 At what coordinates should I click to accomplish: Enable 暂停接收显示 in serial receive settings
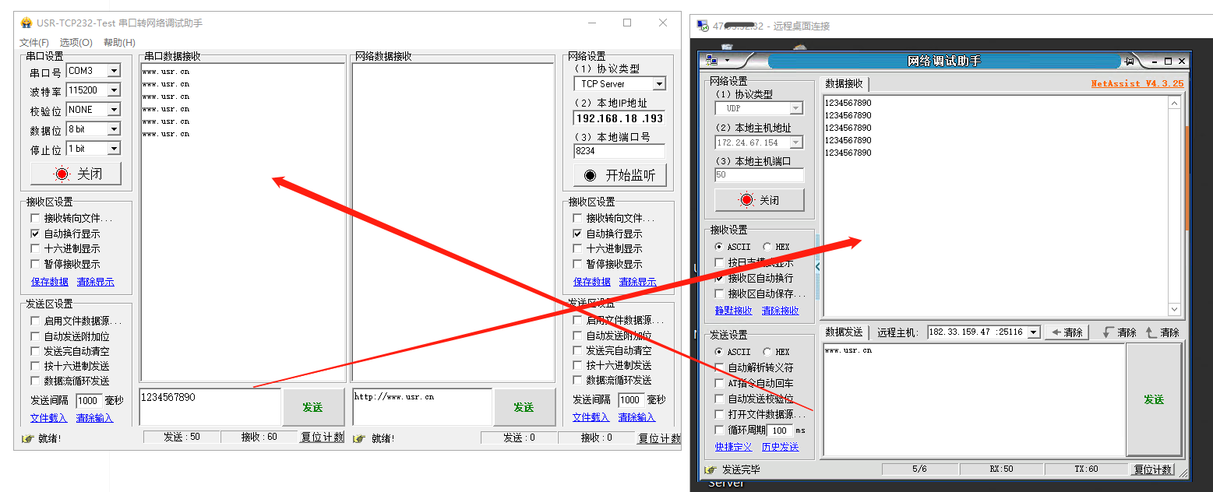(34, 264)
